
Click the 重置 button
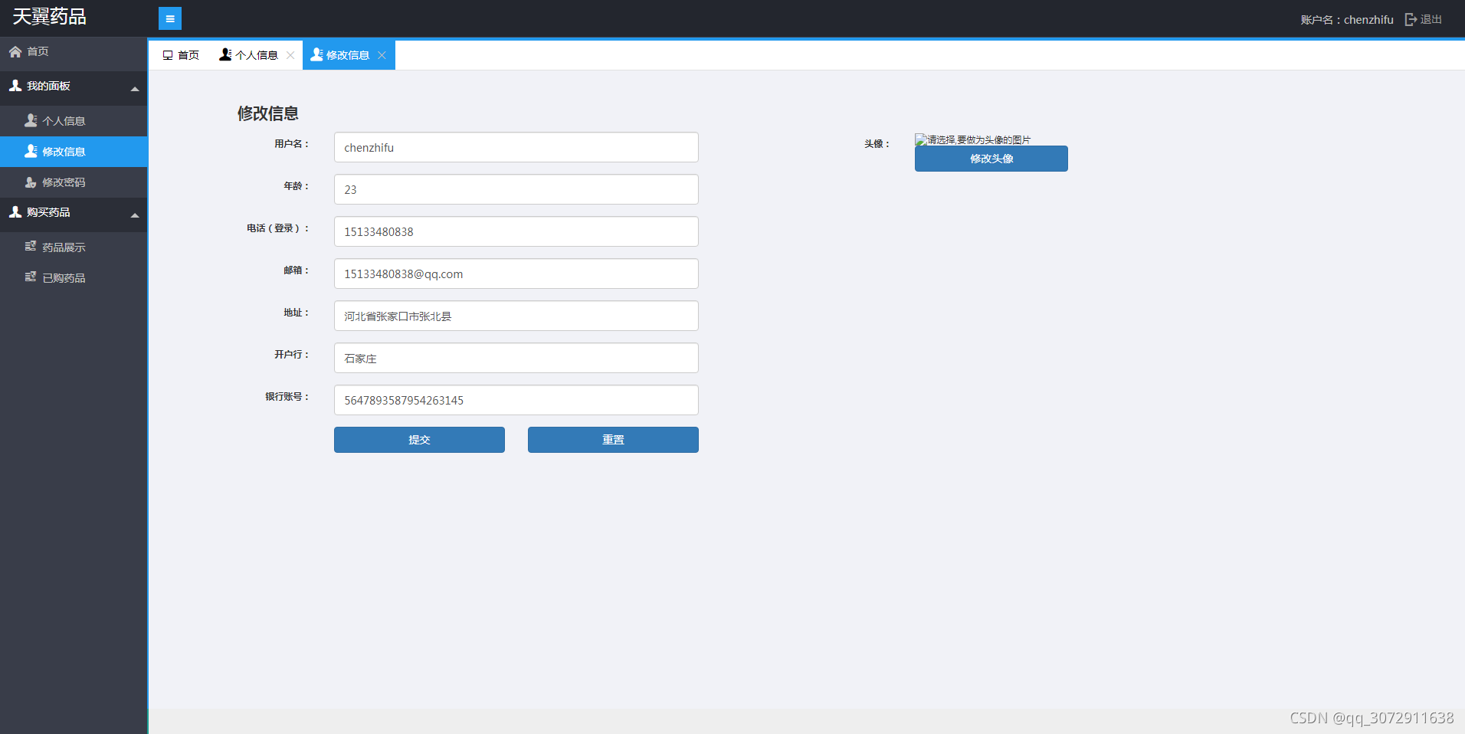(613, 440)
